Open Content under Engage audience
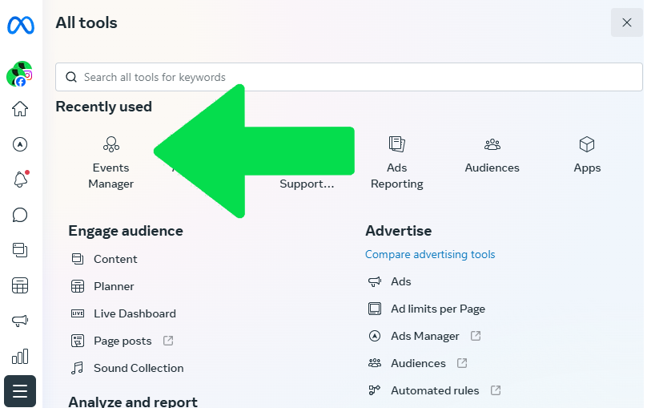The height and width of the screenshot is (408, 647). (115, 259)
